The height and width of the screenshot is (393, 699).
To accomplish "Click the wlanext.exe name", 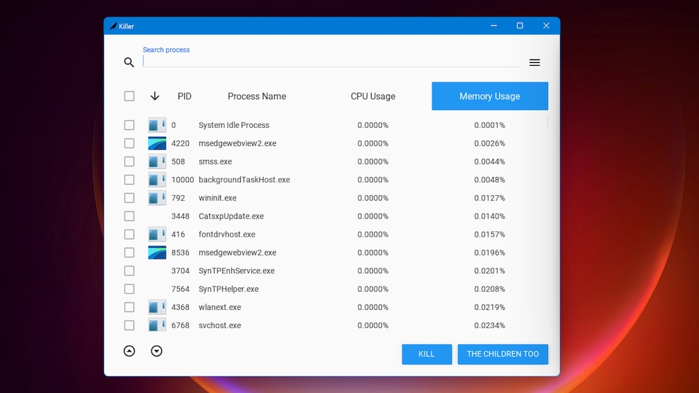I will click(220, 307).
